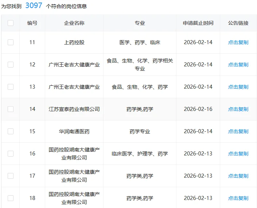The image size is (257, 208).
Task: Click row number 14
Action: coord(32,109)
